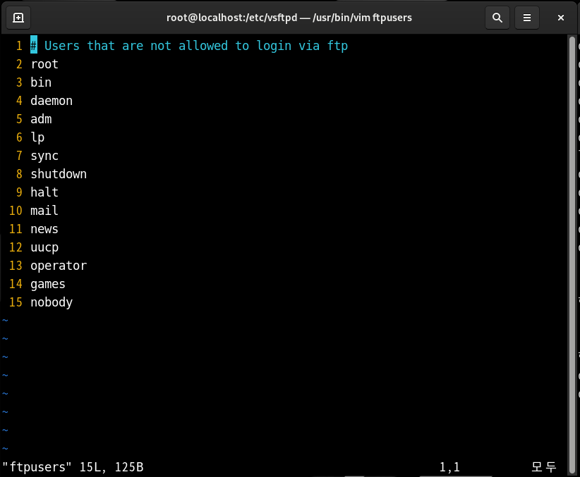This screenshot has height=477, width=580.
Task: Click 'uucp' on line 12
Action: coord(44,247)
